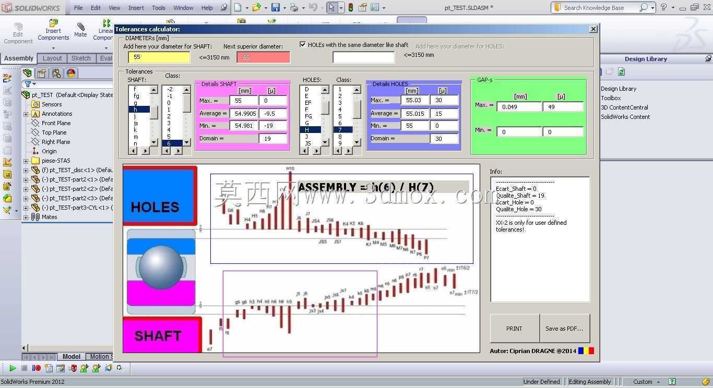The height and width of the screenshot is (388, 713).
Task: Open the File menu
Action: (x=78, y=8)
